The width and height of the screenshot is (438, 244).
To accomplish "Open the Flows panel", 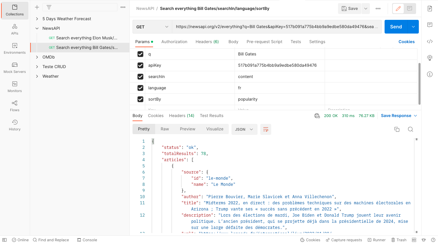I will 14,106.
